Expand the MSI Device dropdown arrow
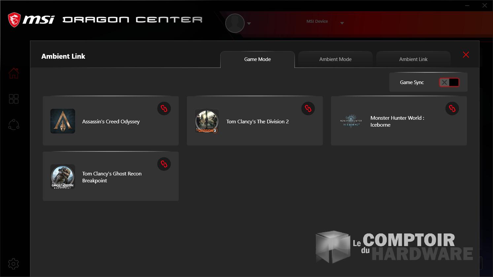493x277 pixels. (342, 23)
